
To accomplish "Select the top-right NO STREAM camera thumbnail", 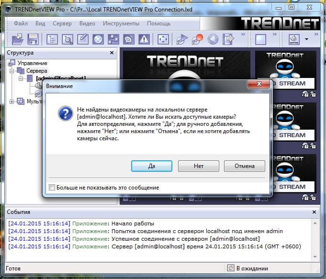I will click(x=286, y=70).
